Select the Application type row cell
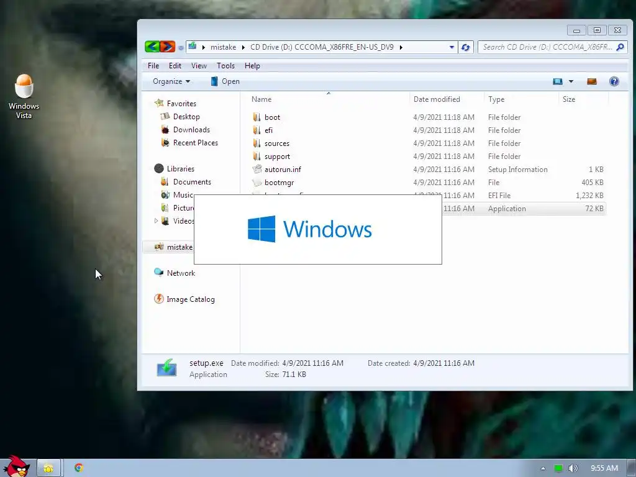Viewport: 636px width, 477px height. pyautogui.click(x=507, y=209)
